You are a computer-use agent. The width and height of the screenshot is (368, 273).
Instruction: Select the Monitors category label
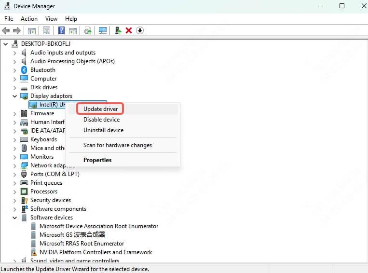pyautogui.click(x=42, y=157)
